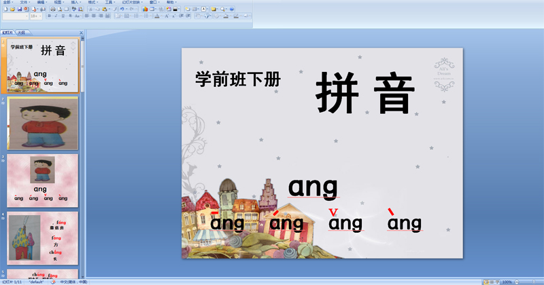Click the magnifier Zoom icon in toolbar
This screenshot has width=544, height=285.
point(222,9)
